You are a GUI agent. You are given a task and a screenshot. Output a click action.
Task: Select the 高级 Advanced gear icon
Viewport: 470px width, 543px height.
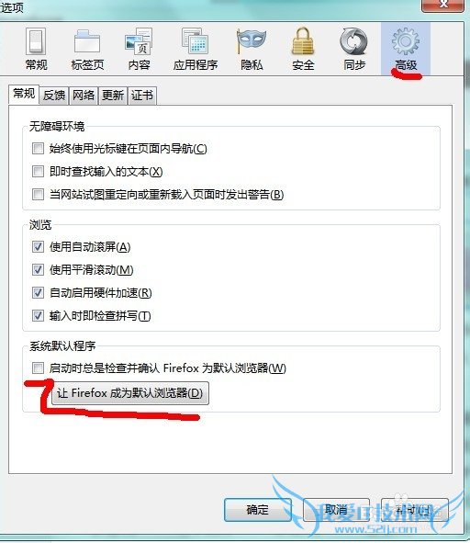[406, 50]
